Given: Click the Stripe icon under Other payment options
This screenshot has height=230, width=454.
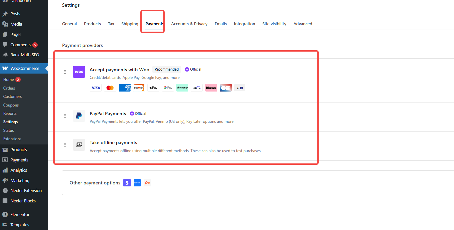Looking at the screenshot, I should 127,183.
